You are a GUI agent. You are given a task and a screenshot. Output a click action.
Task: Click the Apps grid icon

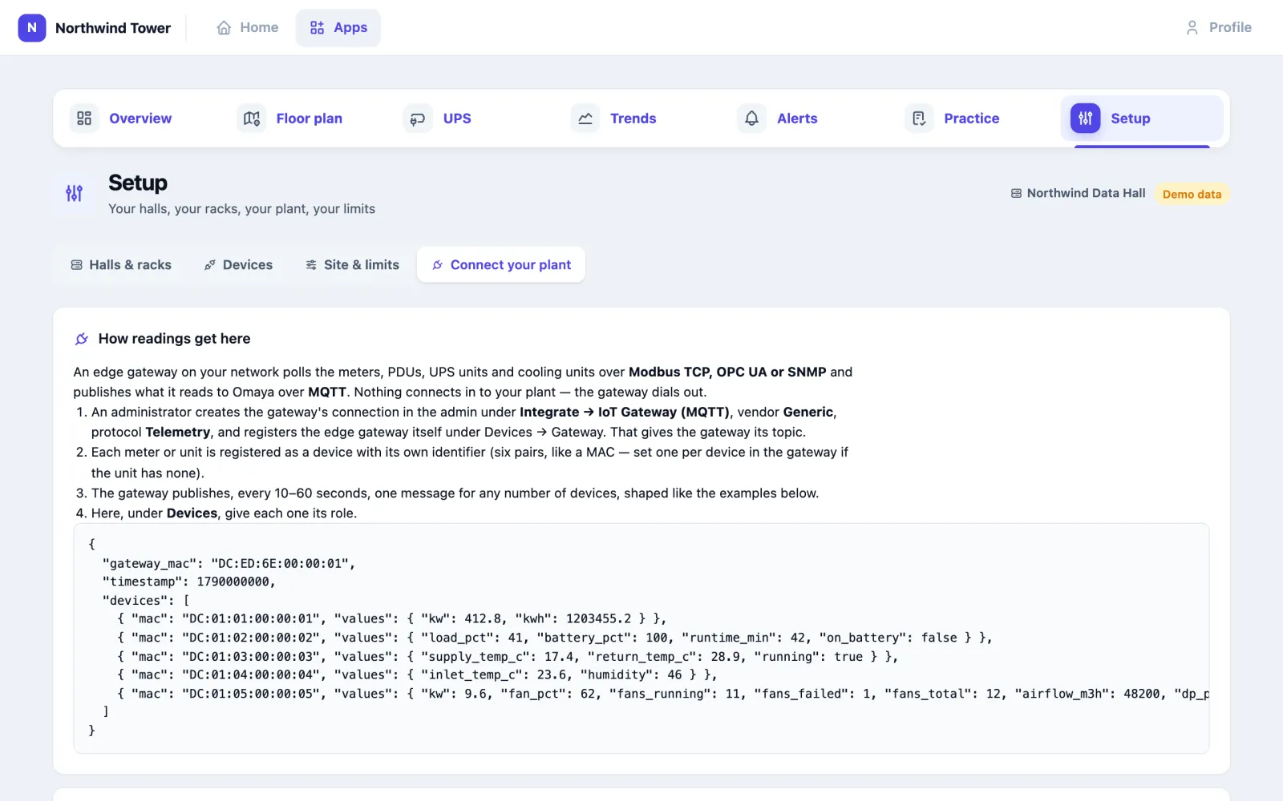pos(318,28)
